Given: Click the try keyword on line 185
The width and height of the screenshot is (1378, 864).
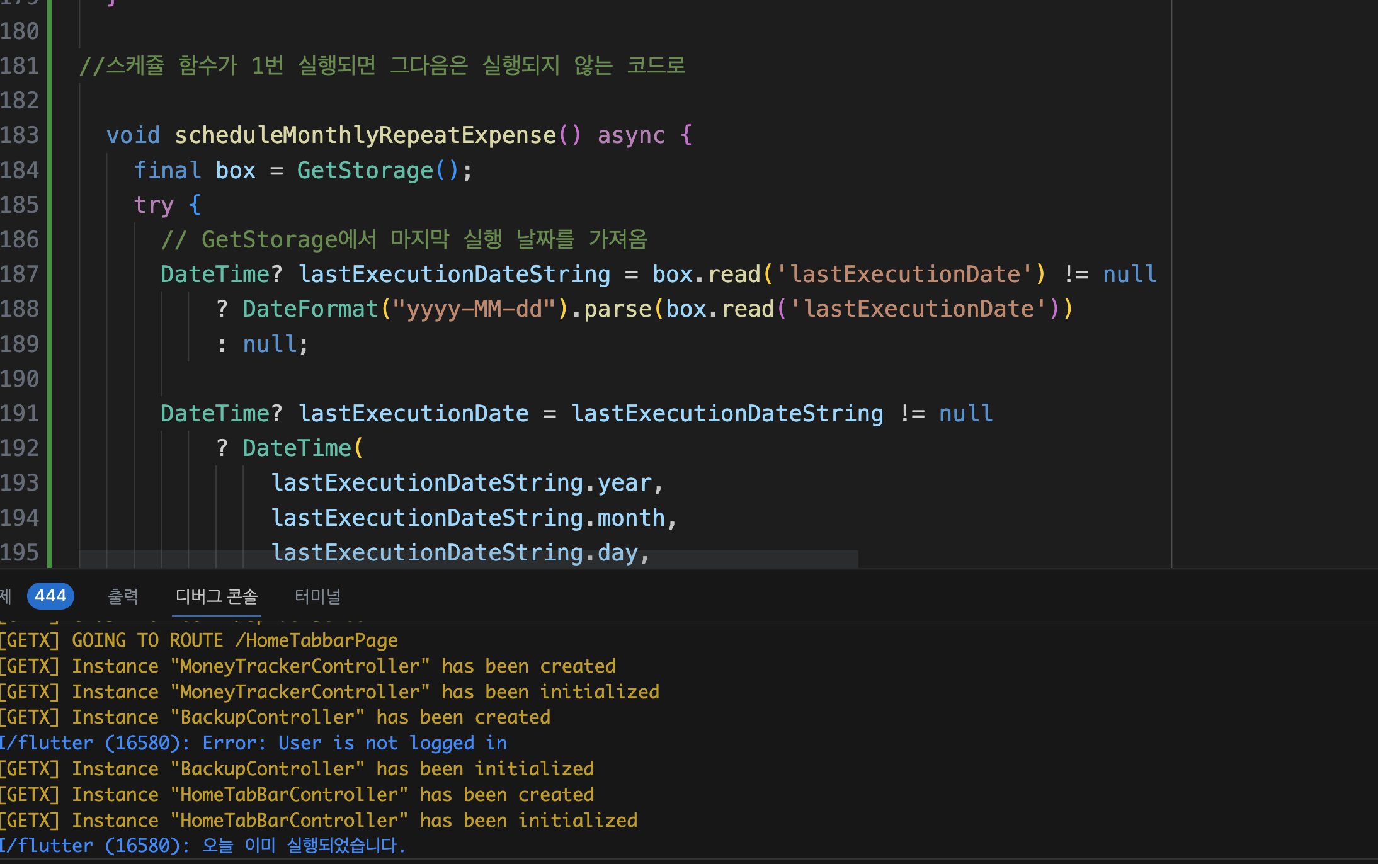Looking at the screenshot, I should click(154, 205).
